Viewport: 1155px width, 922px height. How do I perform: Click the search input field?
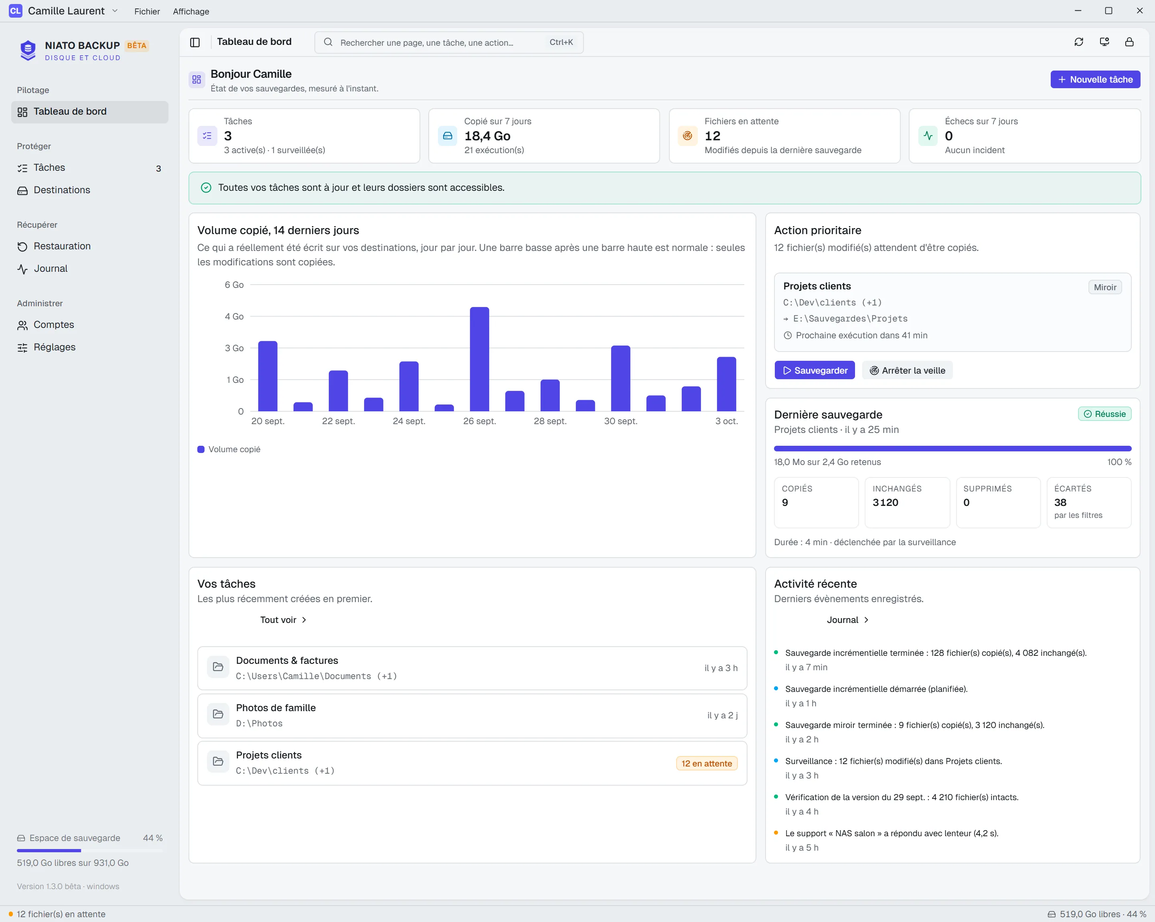tap(448, 42)
